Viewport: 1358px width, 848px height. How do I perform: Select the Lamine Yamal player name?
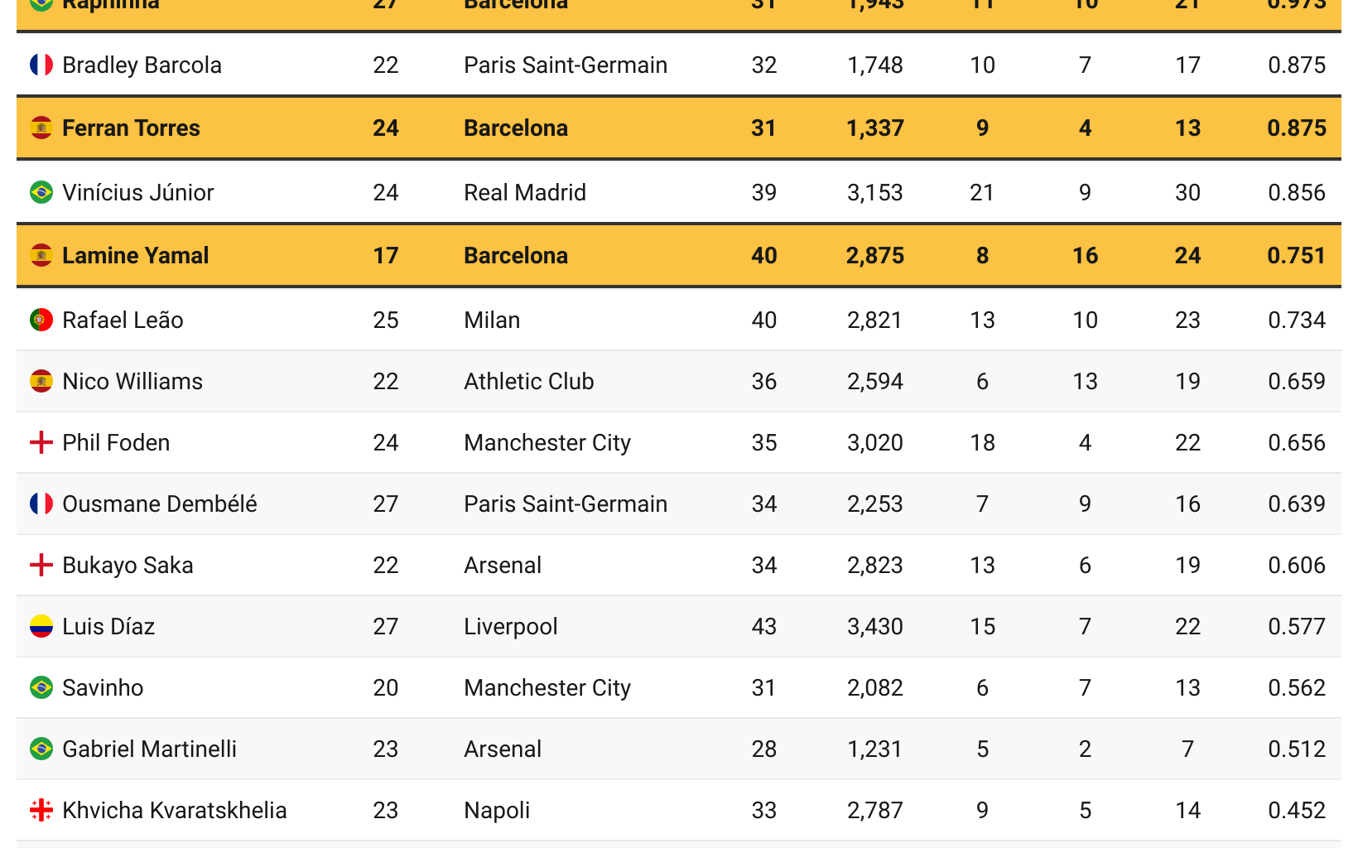[136, 255]
